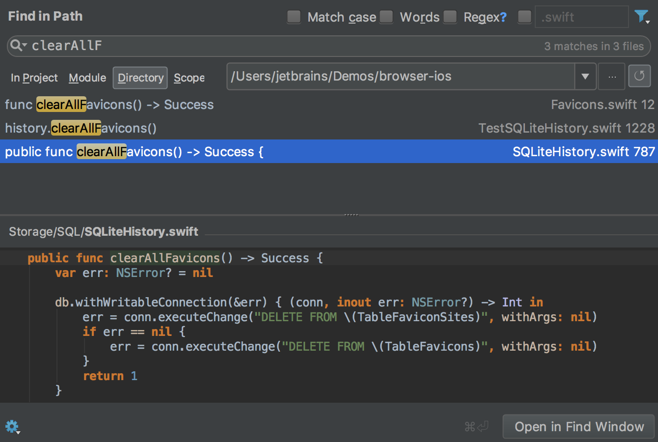Toggle the Words checkbox
The width and height of the screenshot is (658, 442).
[x=386, y=17]
